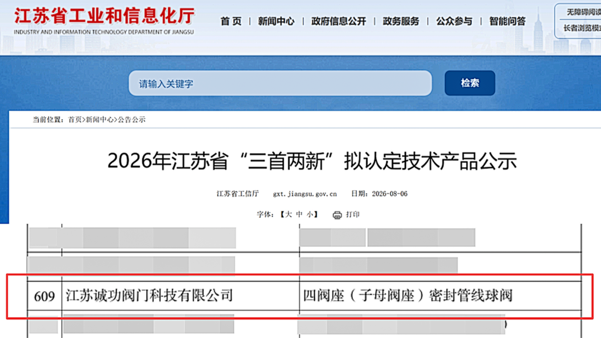Click the 江苏省工业和信息化厅 site logo

point(104,21)
